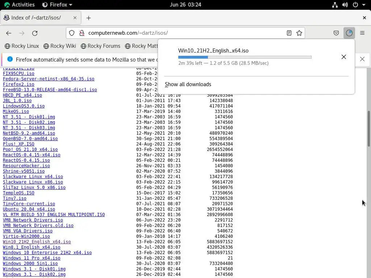
Task: Dismiss the Mozilla data notification bar
Action: (x=362, y=59)
